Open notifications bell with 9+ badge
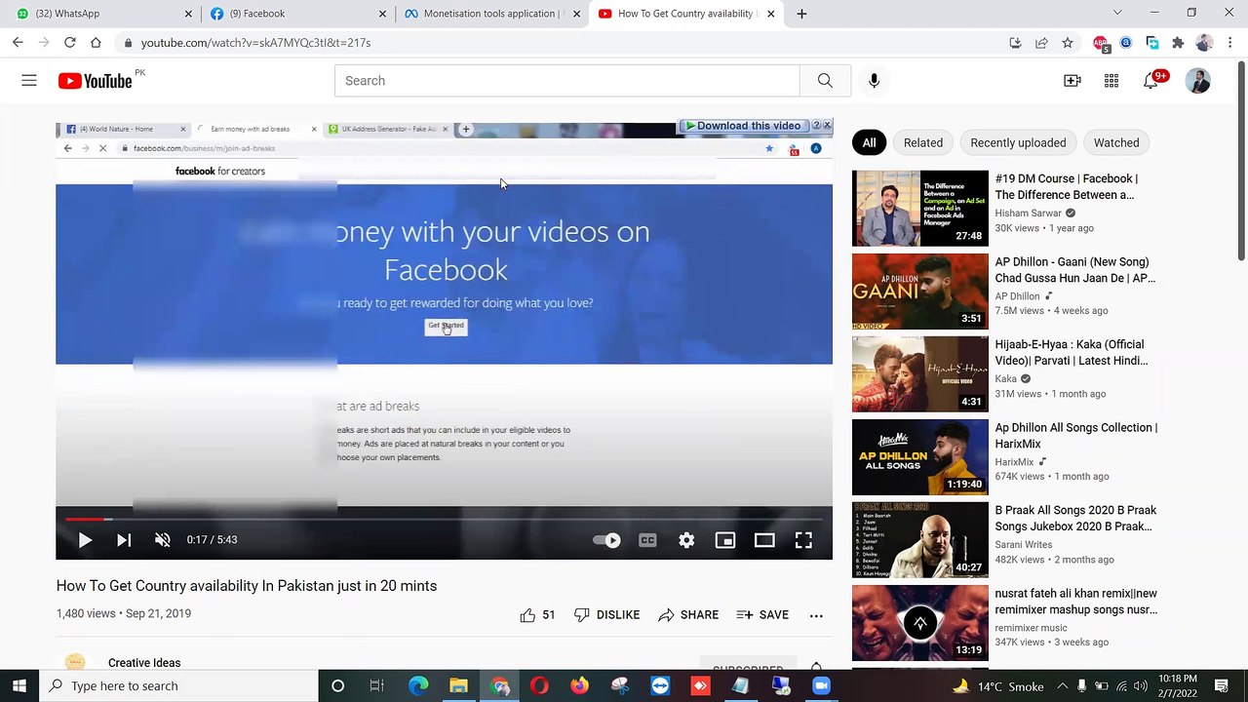This screenshot has height=702, width=1248. [1151, 81]
